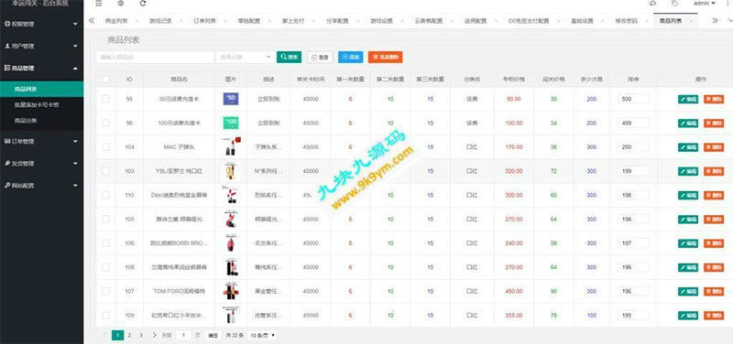Open 批量添加卡号卡密 in the sidebar

[x=37, y=105]
